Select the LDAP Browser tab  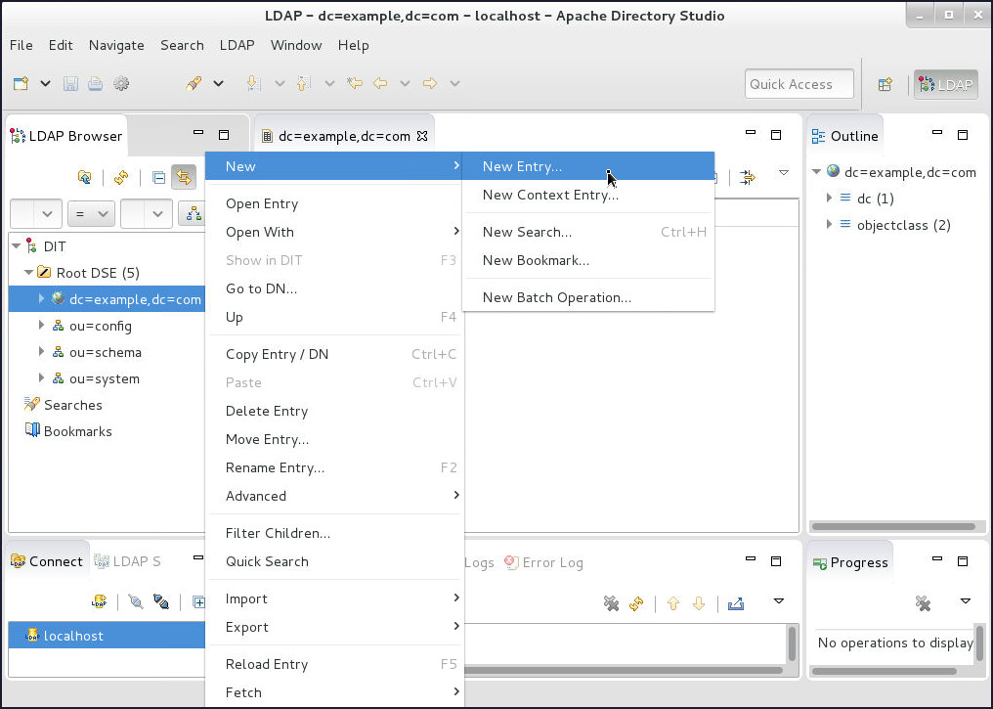pyautogui.click(x=66, y=136)
